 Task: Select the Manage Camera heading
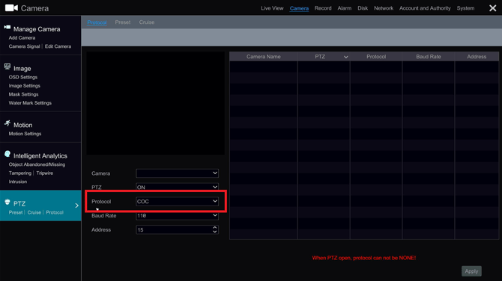[x=37, y=29]
